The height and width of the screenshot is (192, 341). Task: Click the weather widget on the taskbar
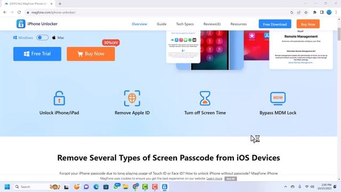pyautogui.click(x=77, y=187)
